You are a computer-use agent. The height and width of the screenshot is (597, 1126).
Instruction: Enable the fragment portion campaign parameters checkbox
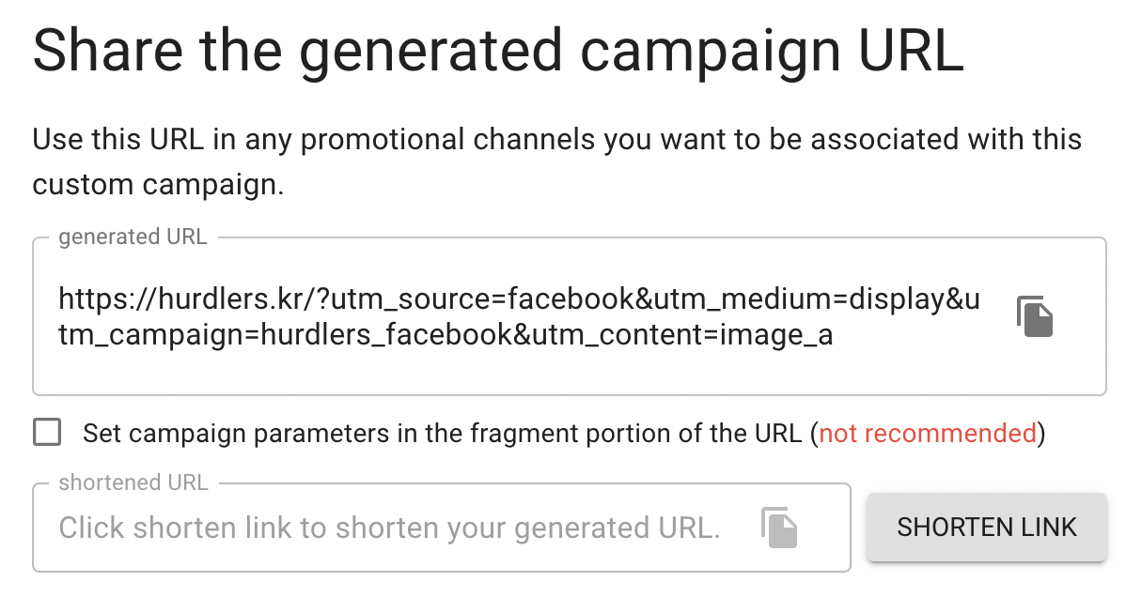coord(47,433)
